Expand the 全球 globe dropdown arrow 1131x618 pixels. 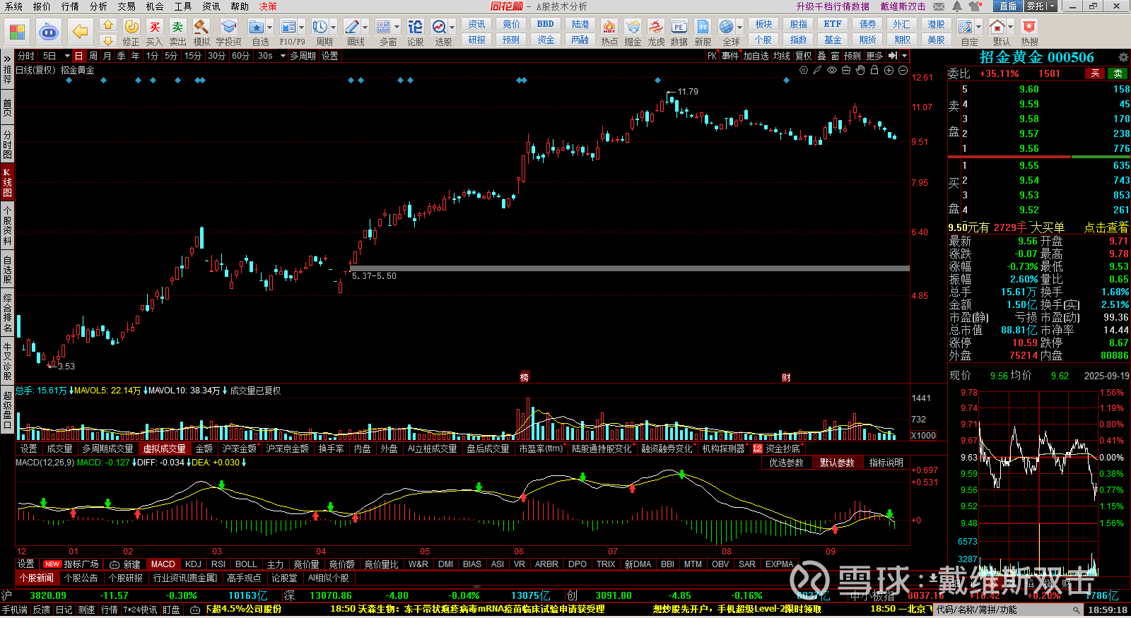pos(739,28)
